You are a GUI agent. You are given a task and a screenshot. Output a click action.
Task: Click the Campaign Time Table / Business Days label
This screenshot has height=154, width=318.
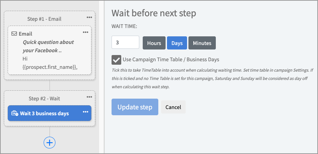click(171, 60)
